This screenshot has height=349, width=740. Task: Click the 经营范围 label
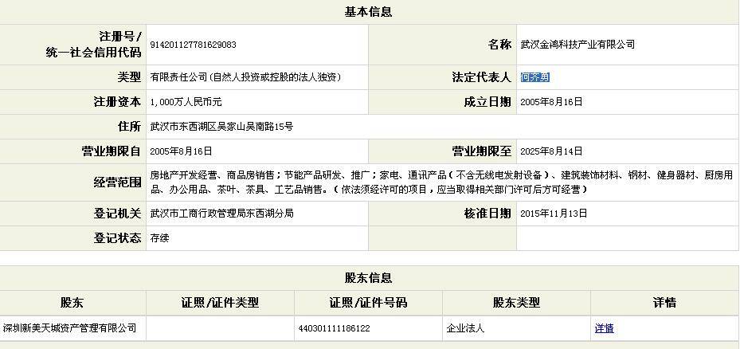pos(118,182)
